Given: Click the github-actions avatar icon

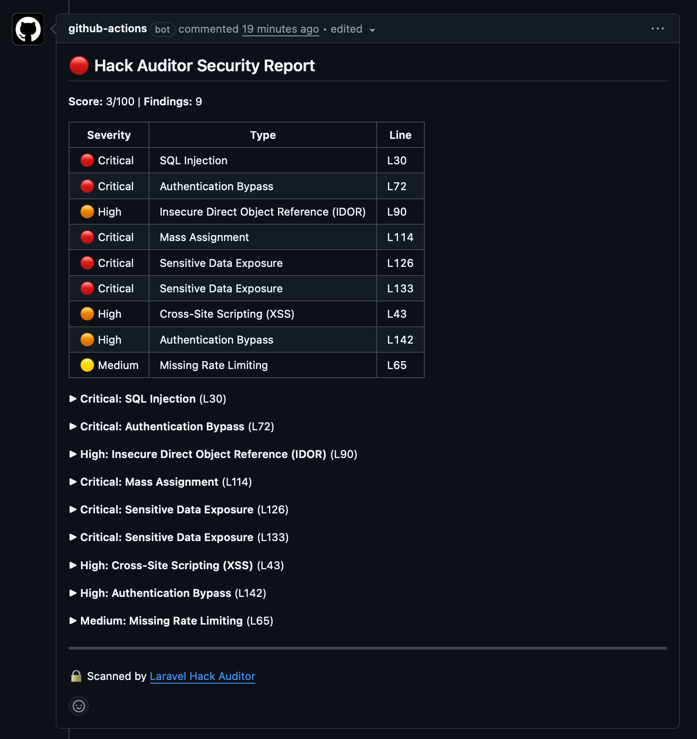Looking at the screenshot, I should [x=28, y=30].
